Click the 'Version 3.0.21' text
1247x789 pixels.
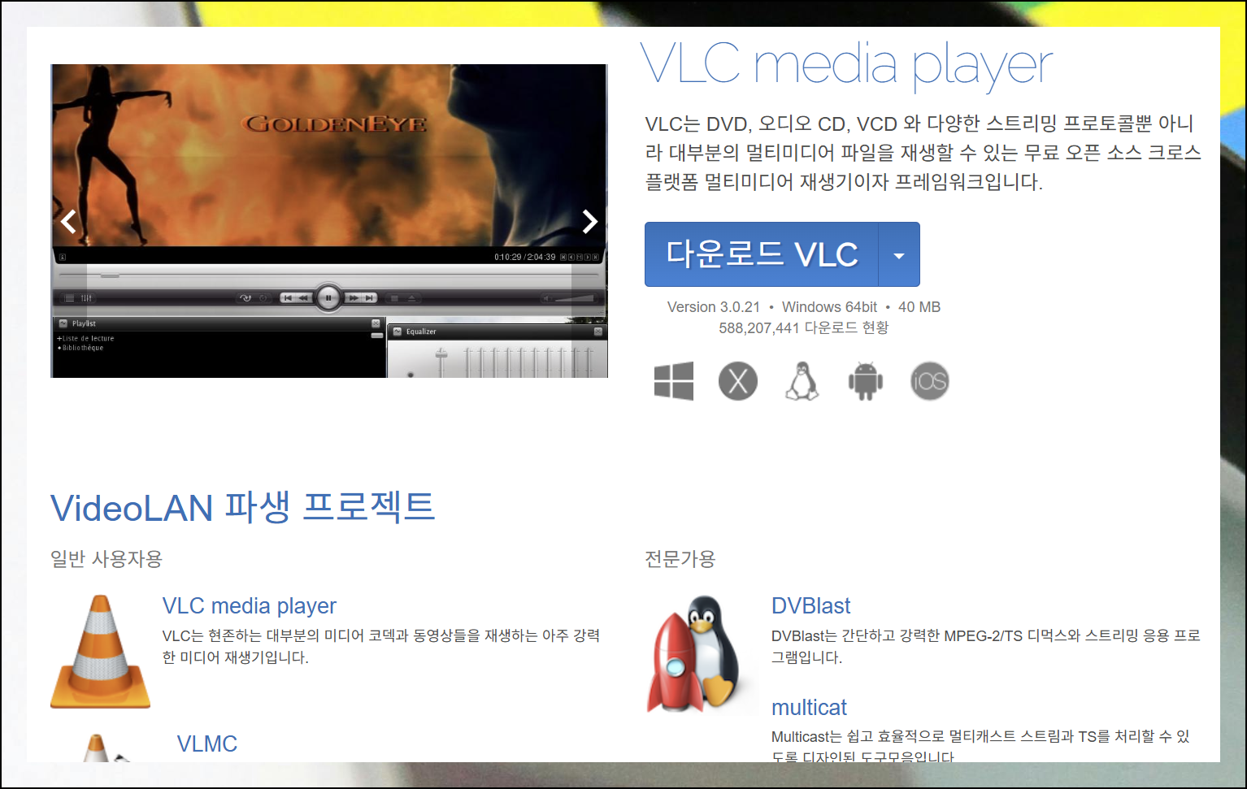[714, 307]
